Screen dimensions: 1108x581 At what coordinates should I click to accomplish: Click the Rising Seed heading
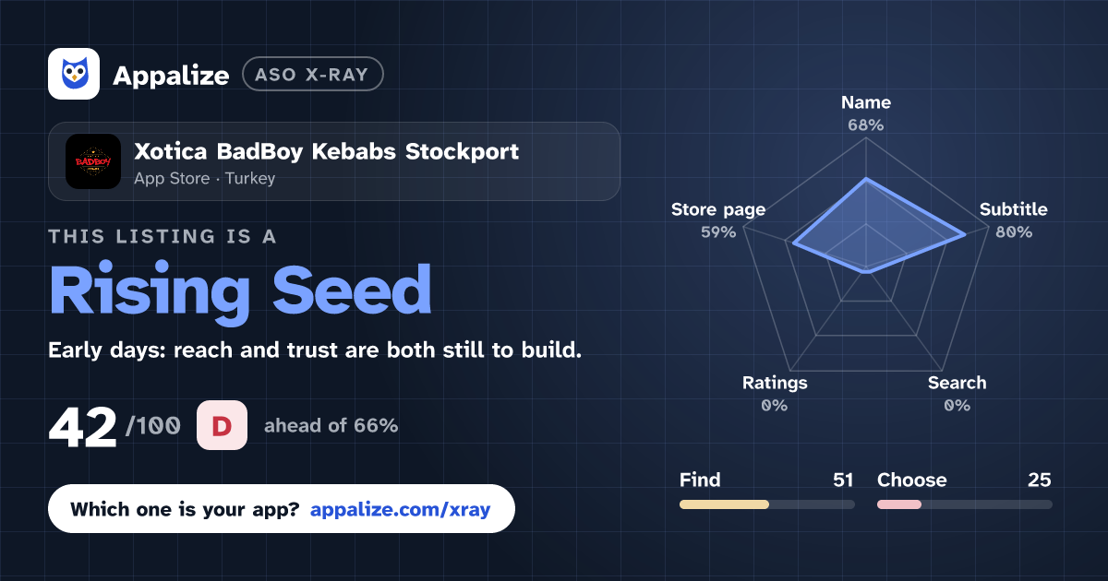(x=240, y=290)
